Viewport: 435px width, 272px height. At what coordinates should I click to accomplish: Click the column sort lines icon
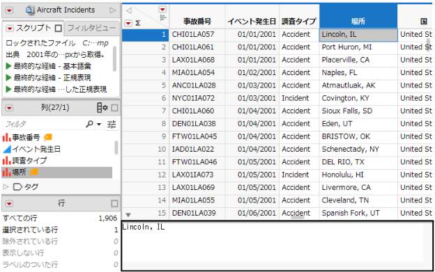click(x=163, y=17)
